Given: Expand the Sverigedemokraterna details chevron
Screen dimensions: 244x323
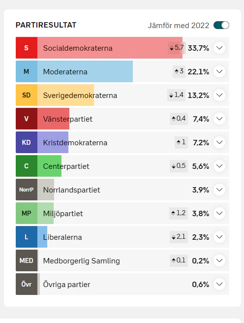Looking at the screenshot, I should tap(219, 95).
